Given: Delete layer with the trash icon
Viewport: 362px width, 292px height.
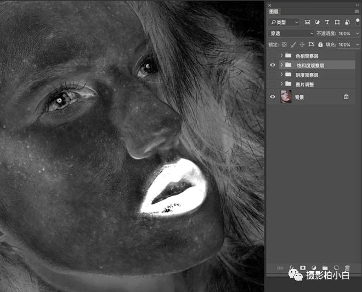Looking at the screenshot, I should click(347, 268).
